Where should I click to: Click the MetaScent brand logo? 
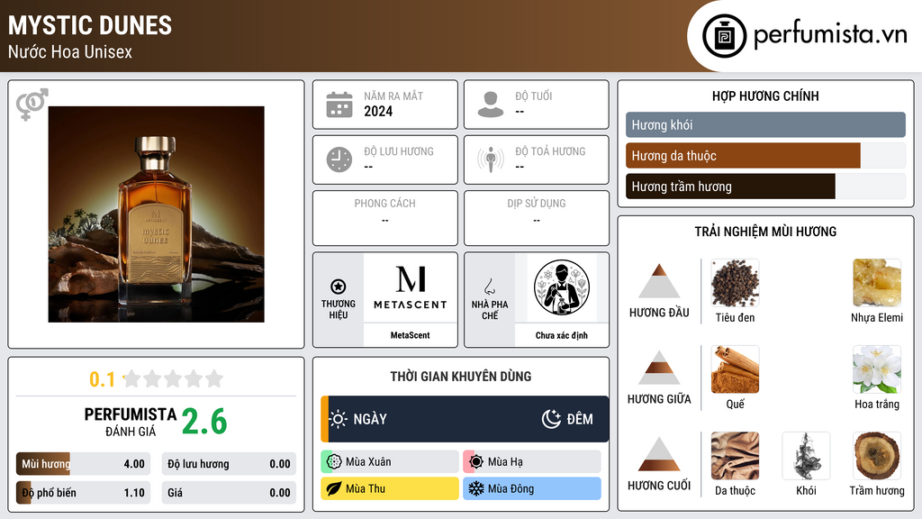pos(411,288)
